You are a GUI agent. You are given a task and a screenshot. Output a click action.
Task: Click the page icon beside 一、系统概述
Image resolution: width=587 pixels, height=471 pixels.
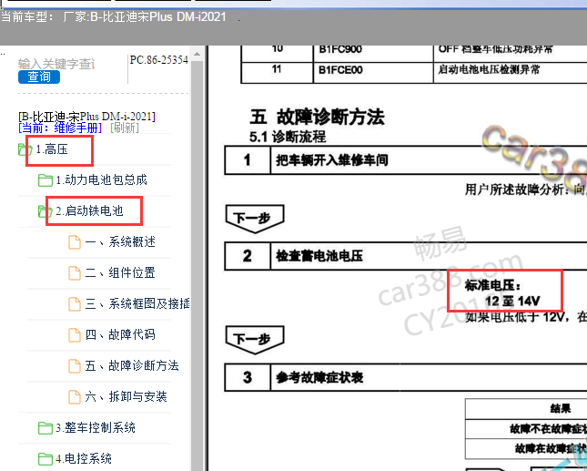[x=75, y=242]
